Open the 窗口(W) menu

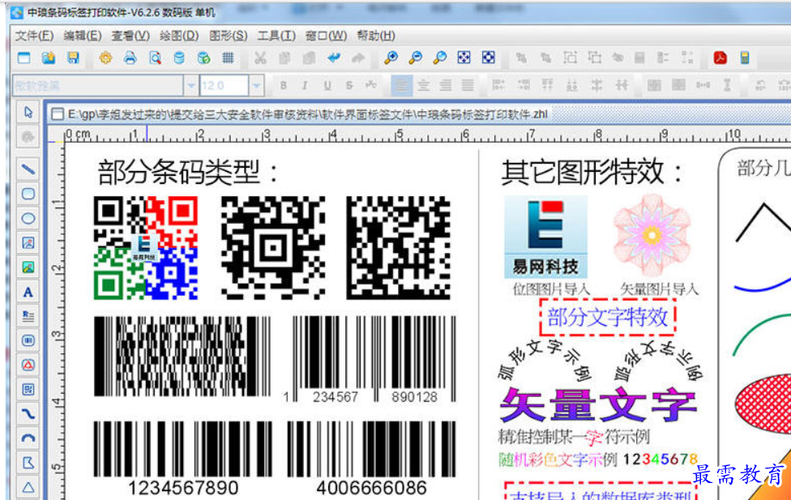pyautogui.click(x=326, y=36)
